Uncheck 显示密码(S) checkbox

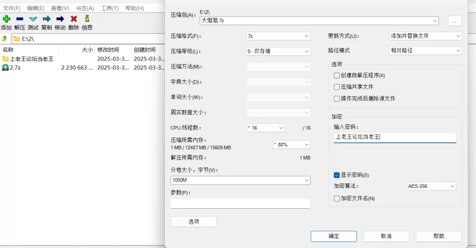(x=336, y=175)
